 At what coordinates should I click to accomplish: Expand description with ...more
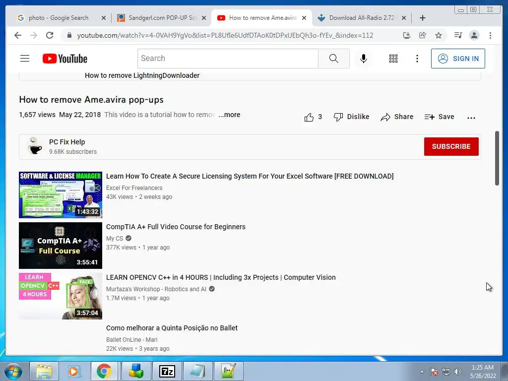pyautogui.click(x=229, y=115)
